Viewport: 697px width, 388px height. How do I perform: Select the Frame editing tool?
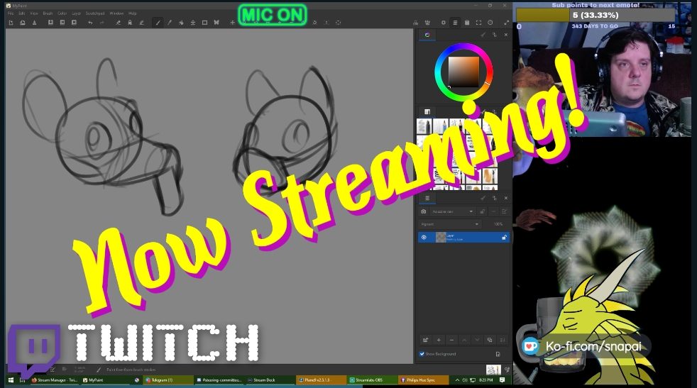coord(204,23)
